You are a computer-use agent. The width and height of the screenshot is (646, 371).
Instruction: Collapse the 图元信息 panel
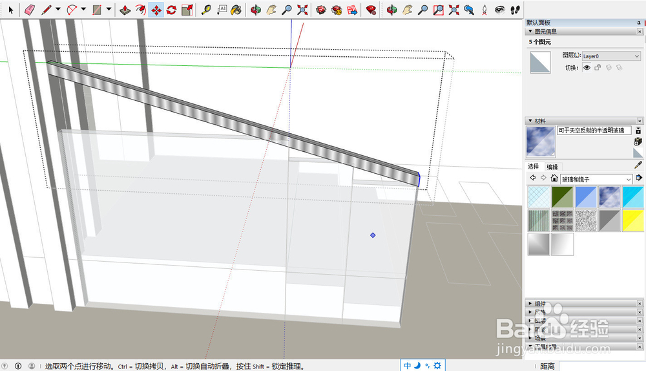pyautogui.click(x=530, y=31)
